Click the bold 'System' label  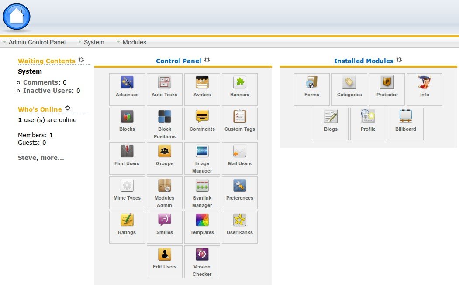[30, 71]
